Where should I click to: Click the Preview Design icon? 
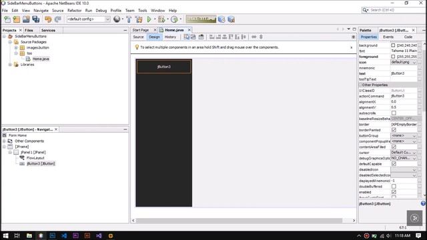point(201,37)
